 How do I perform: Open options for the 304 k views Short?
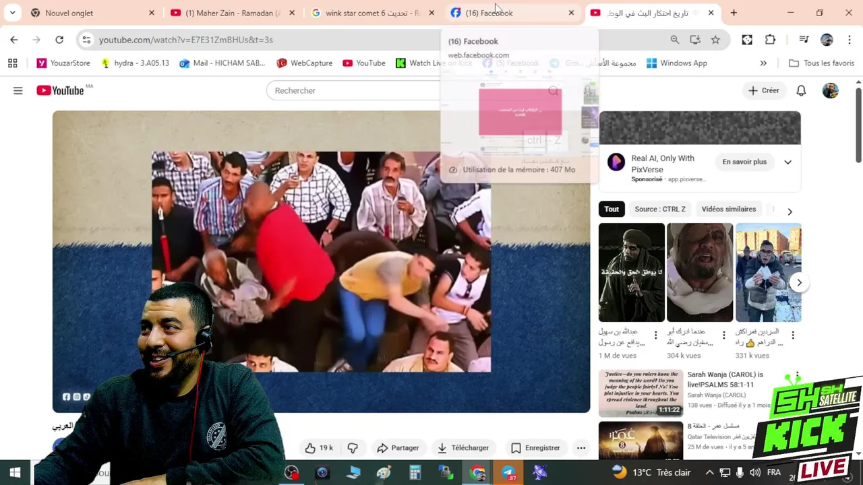(x=724, y=335)
